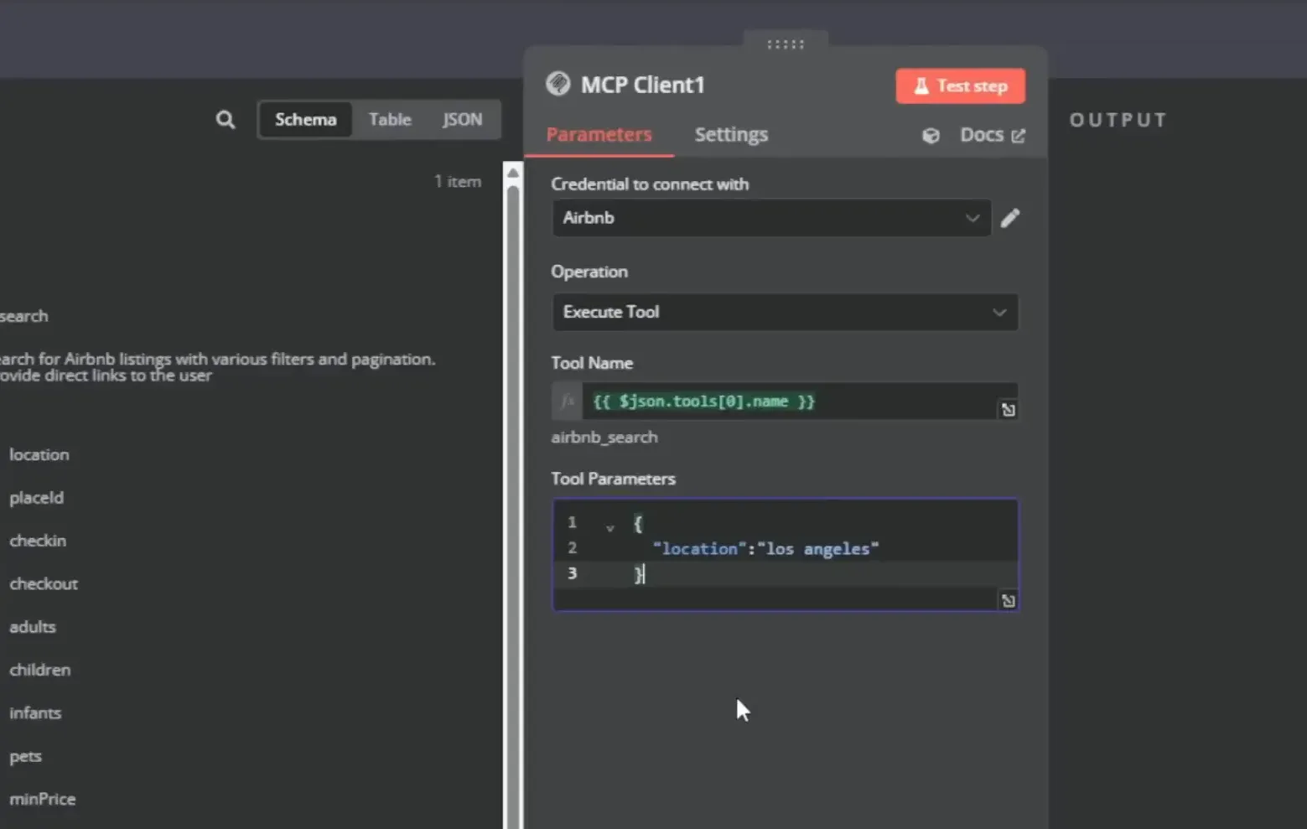Click the cube icon beside Docs
Screen dimensions: 1307x829
point(931,135)
